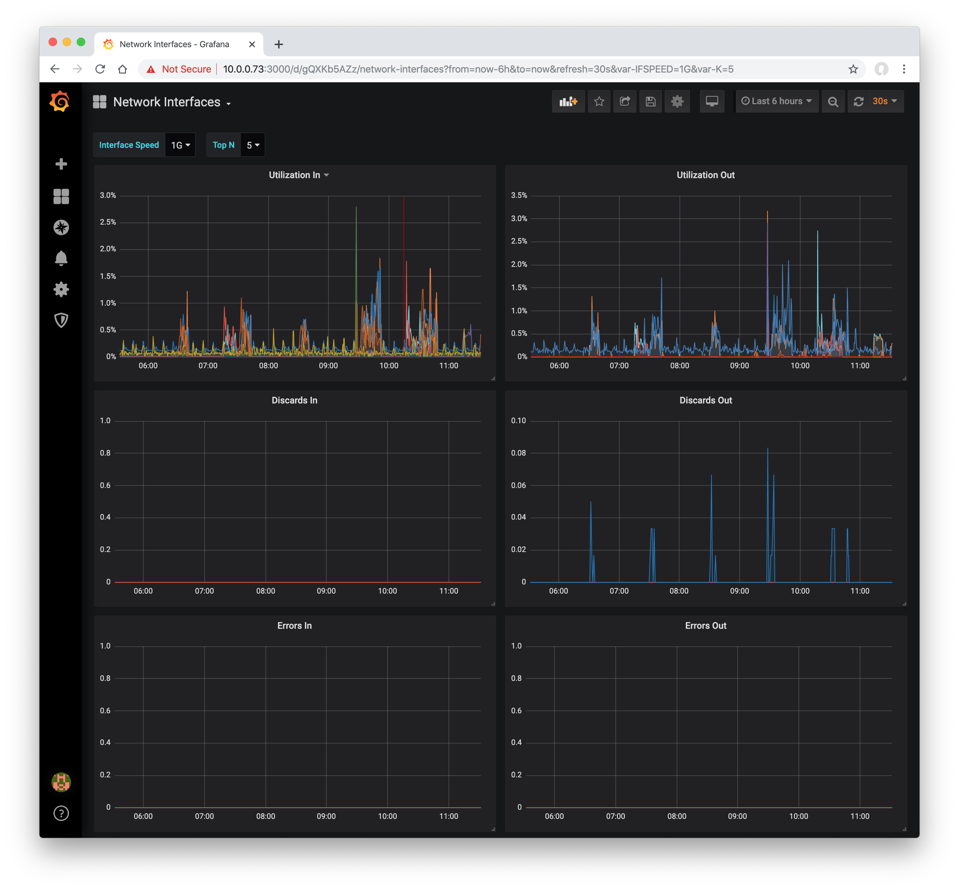Open Explore compass icon in sidebar
959x890 pixels.
coord(61,227)
